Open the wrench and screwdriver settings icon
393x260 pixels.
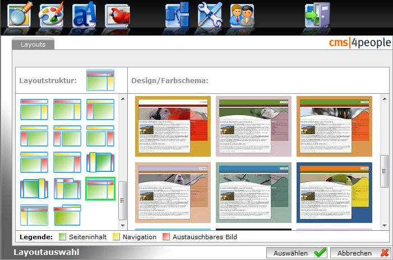[x=210, y=14]
